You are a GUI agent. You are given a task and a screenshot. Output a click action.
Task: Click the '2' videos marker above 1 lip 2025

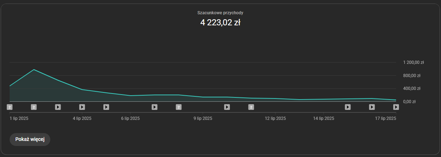pyautogui.click(x=10, y=107)
